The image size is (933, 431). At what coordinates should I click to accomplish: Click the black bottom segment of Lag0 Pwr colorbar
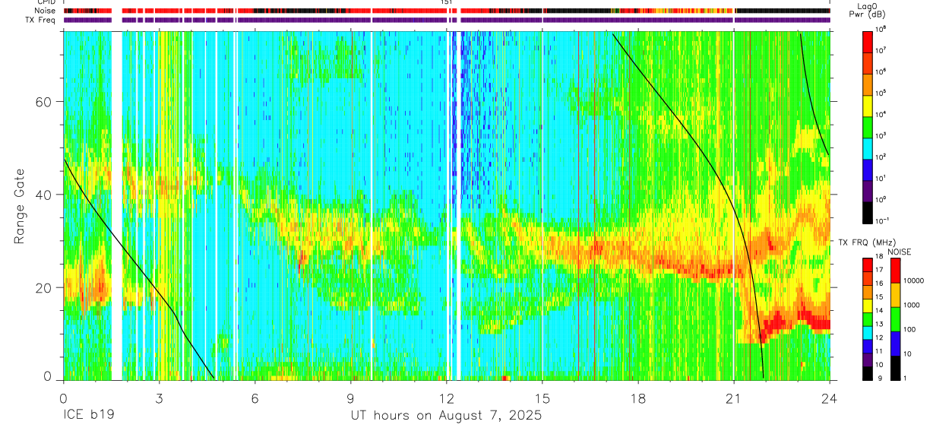pyautogui.click(x=868, y=211)
